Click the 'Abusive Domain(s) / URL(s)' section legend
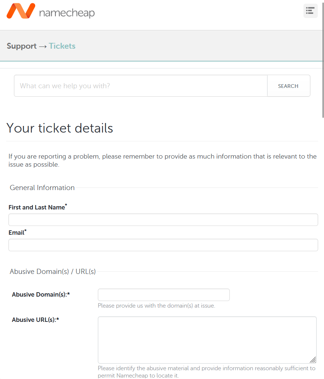This screenshot has width=324, height=379. tap(53, 272)
